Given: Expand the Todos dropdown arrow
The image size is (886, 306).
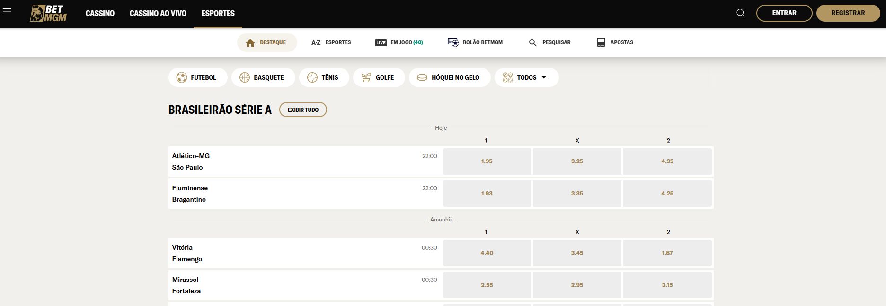Looking at the screenshot, I should 544,77.
